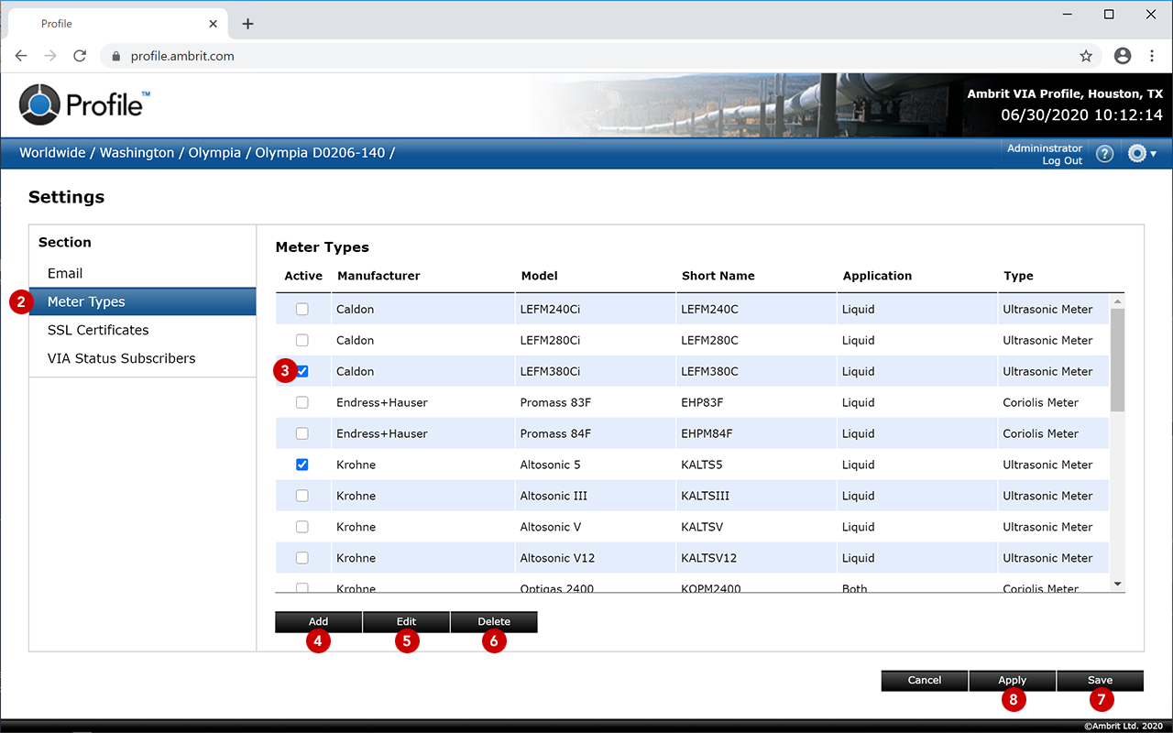Click the help question mark icon
1173x733 pixels.
click(x=1105, y=154)
